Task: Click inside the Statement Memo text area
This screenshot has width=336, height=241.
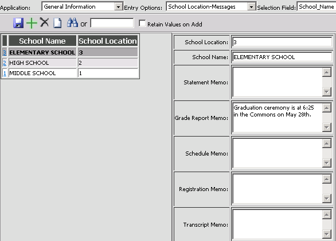Action: click(278, 82)
